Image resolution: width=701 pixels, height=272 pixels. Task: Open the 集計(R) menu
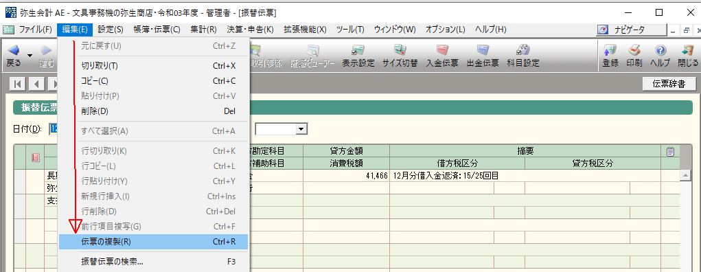(x=203, y=30)
